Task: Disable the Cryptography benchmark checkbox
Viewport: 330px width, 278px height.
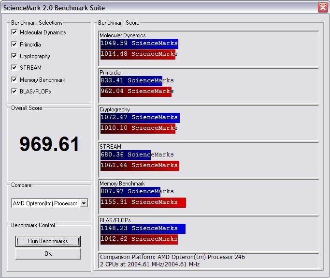Action: tap(14, 56)
